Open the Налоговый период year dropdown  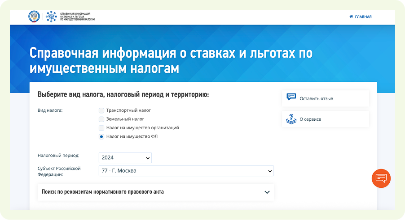coord(125,158)
